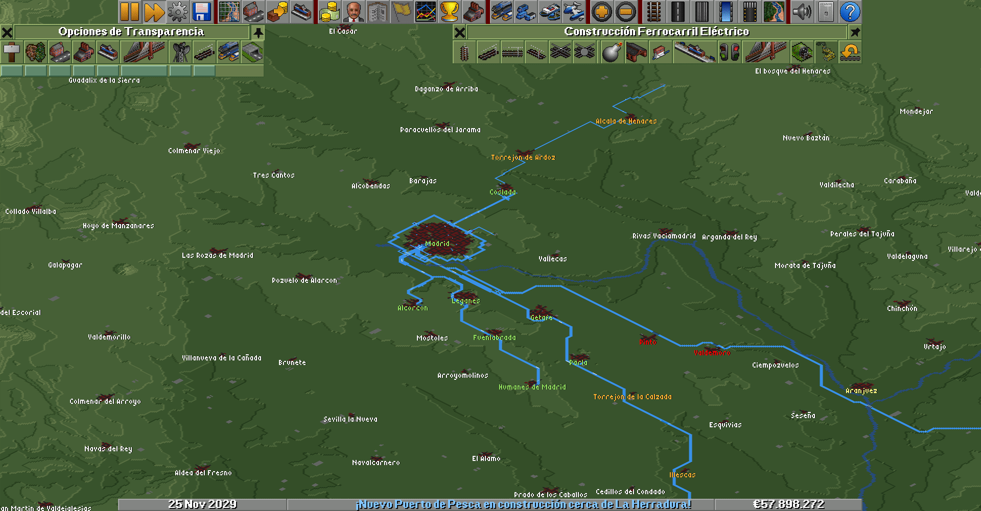Open the graphs menu icon
This screenshot has height=511, width=981.
pyautogui.click(x=426, y=12)
